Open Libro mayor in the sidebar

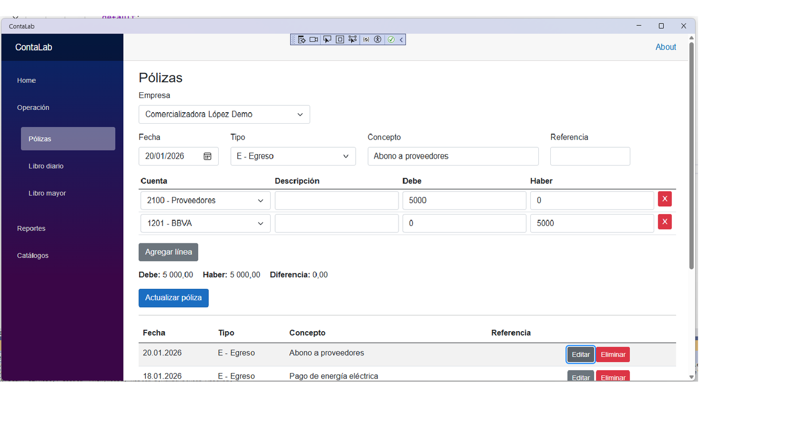coord(47,193)
